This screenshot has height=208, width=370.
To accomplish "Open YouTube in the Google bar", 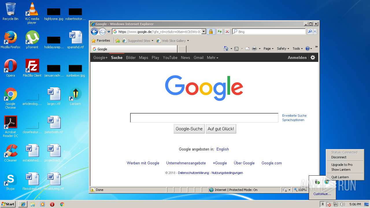I will click(x=170, y=57).
